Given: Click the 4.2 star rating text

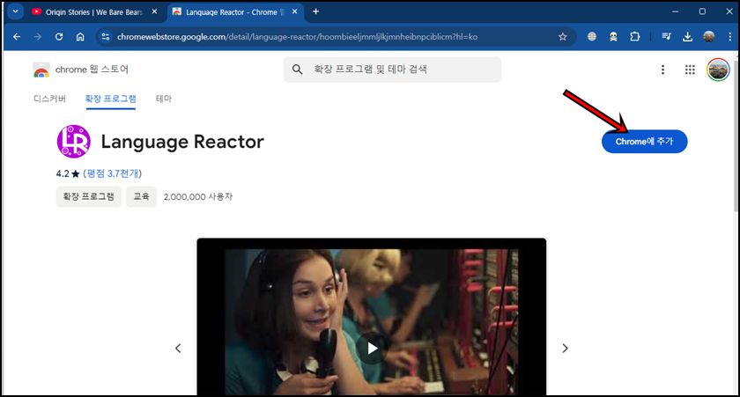Looking at the screenshot, I should pyautogui.click(x=68, y=173).
